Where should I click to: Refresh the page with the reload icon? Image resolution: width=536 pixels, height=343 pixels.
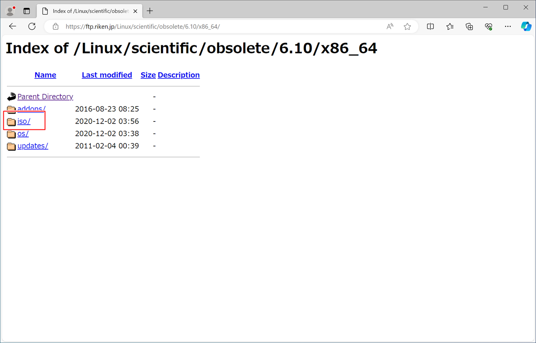coord(32,26)
